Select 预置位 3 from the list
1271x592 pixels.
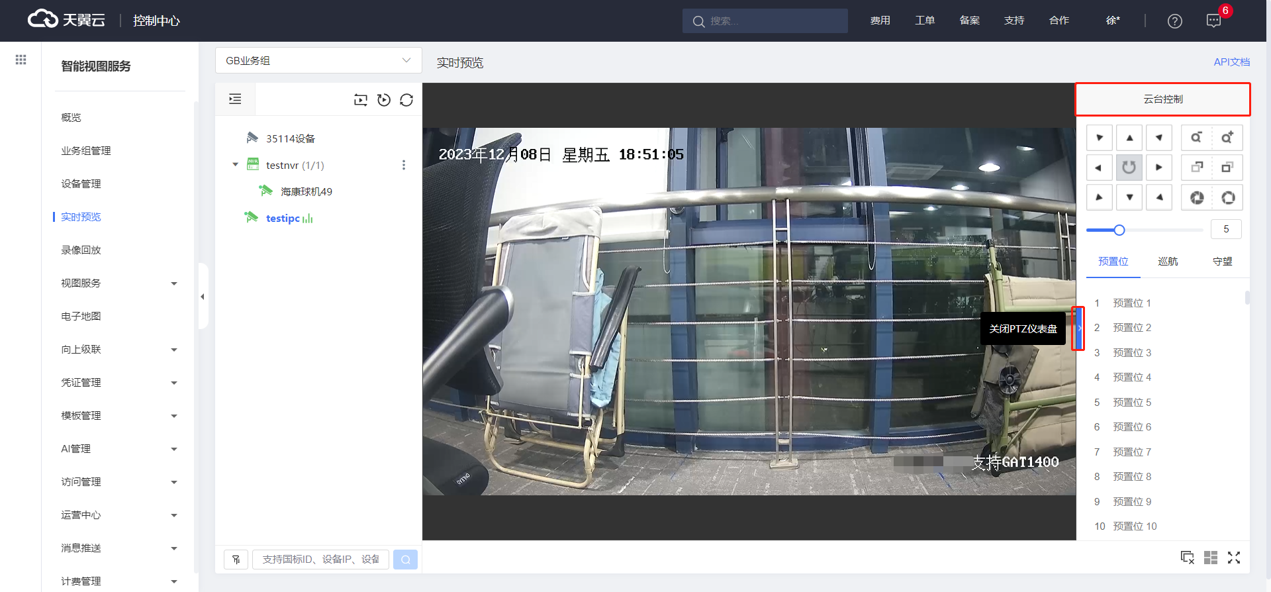tap(1132, 353)
